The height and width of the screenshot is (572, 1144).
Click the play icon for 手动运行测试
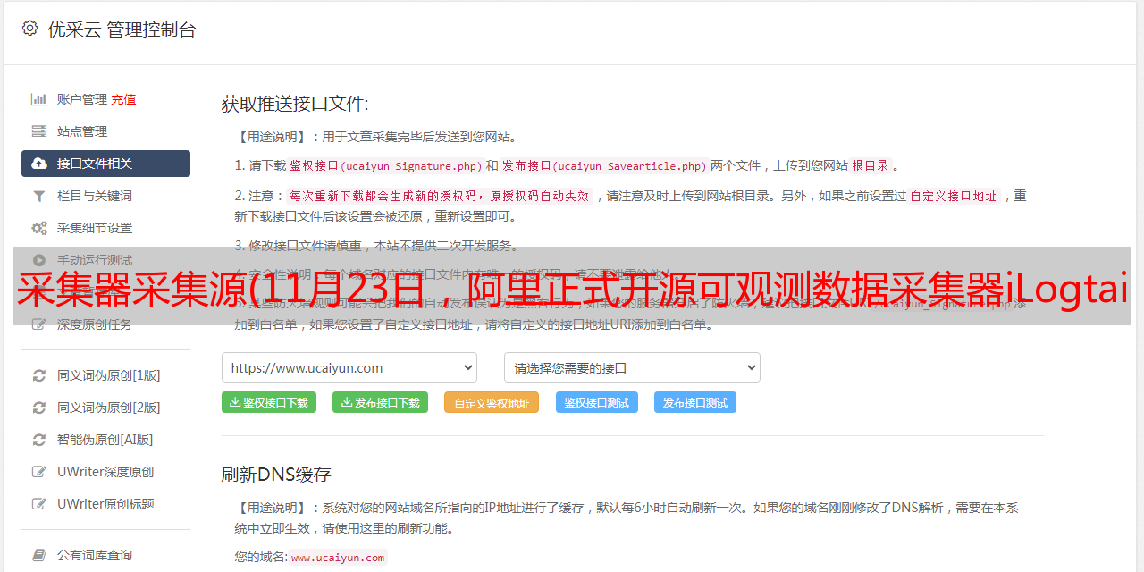39,260
